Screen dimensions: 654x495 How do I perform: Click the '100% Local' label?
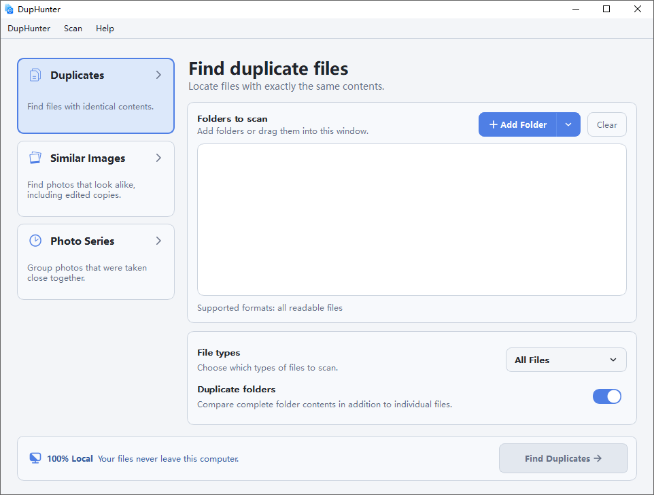(x=69, y=459)
